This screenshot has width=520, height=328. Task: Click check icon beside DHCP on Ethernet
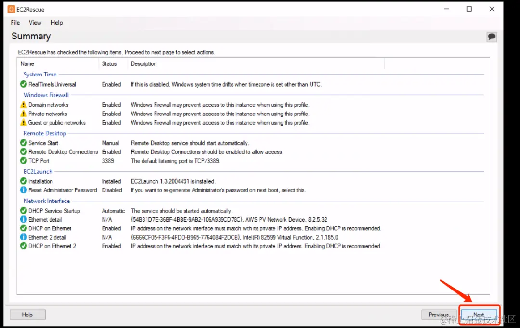(24, 228)
